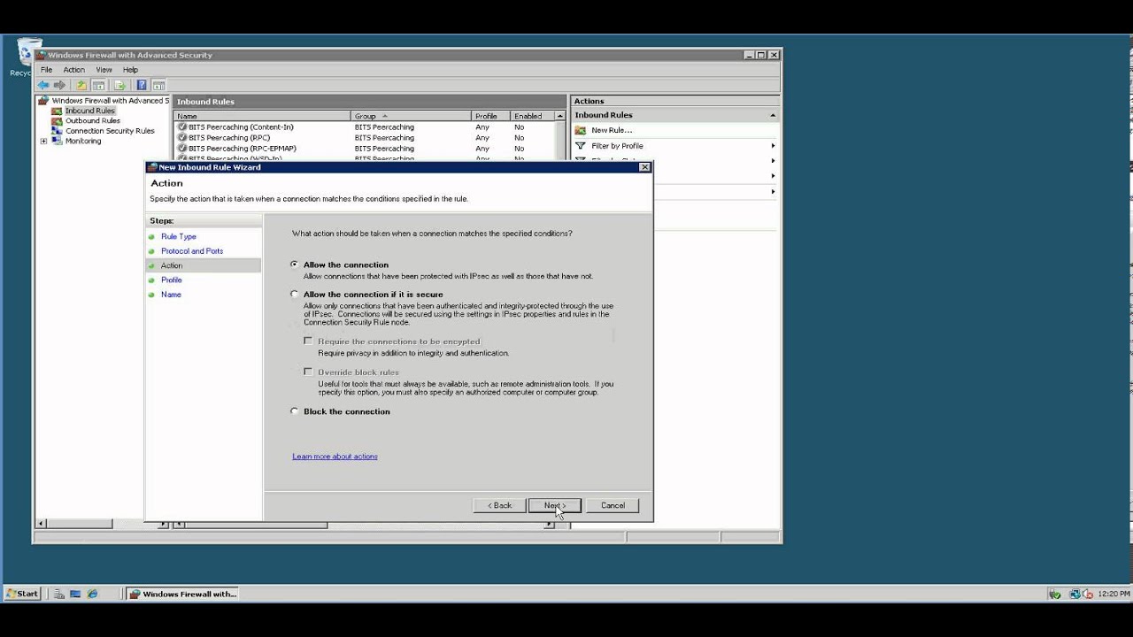The width and height of the screenshot is (1133, 637).
Task: Click the Inbound Rules icon in the tree
Action: 57,111
